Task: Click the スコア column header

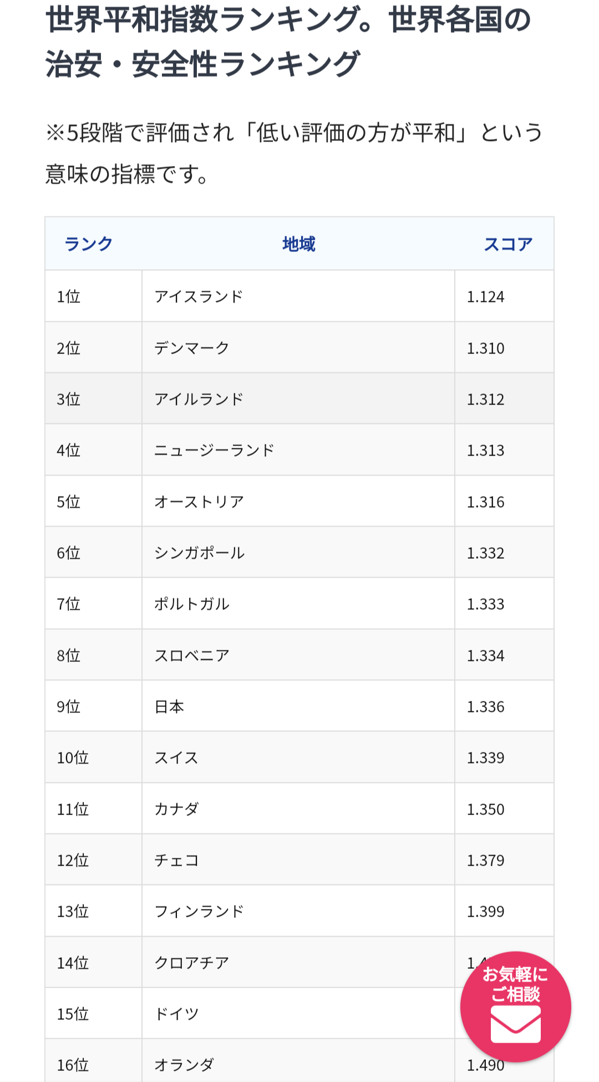Action: 507,244
